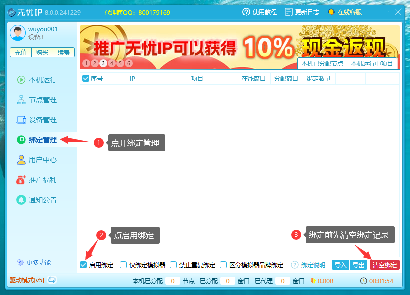The width and height of the screenshot is (410, 295).
Task: Open the hamburger menu in title bar
Action: coord(372,12)
